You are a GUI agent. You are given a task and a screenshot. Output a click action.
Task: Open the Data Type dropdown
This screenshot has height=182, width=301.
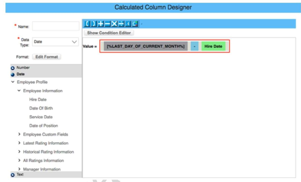coord(55,42)
